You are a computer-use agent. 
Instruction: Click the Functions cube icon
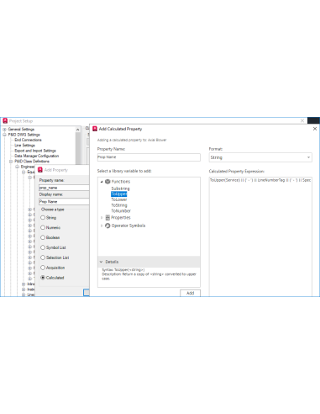tap(108, 182)
